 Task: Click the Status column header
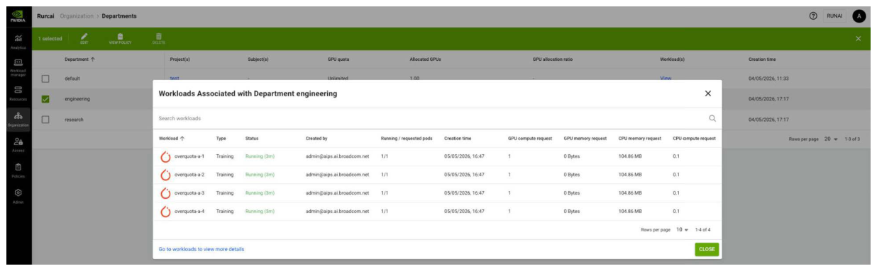point(252,138)
